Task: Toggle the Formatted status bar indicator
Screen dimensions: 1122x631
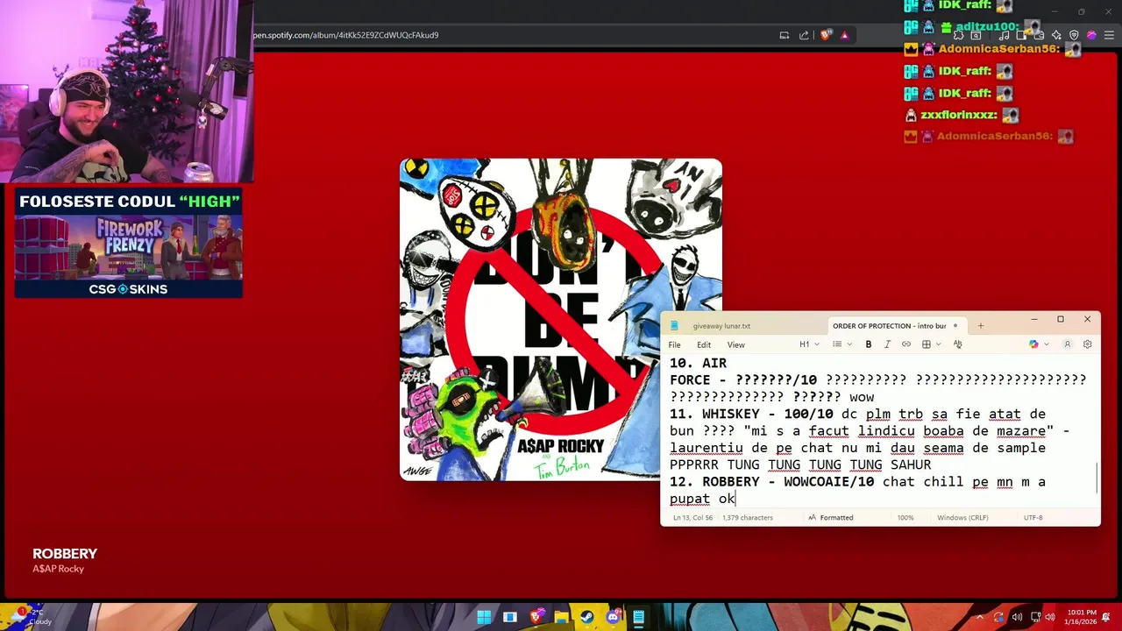Action: (x=831, y=518)
